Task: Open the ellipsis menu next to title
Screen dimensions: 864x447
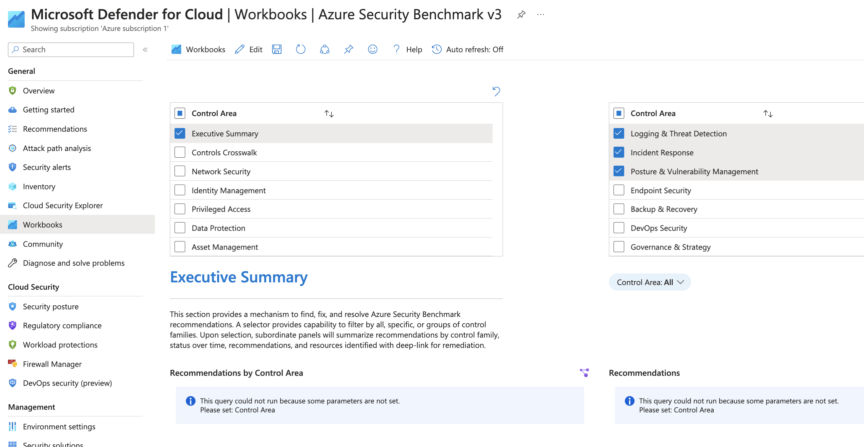Action: coord(540,15)
